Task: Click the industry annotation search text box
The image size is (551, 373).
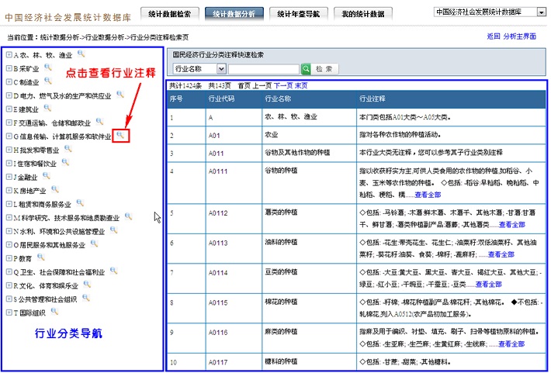Action: (263, 69)
